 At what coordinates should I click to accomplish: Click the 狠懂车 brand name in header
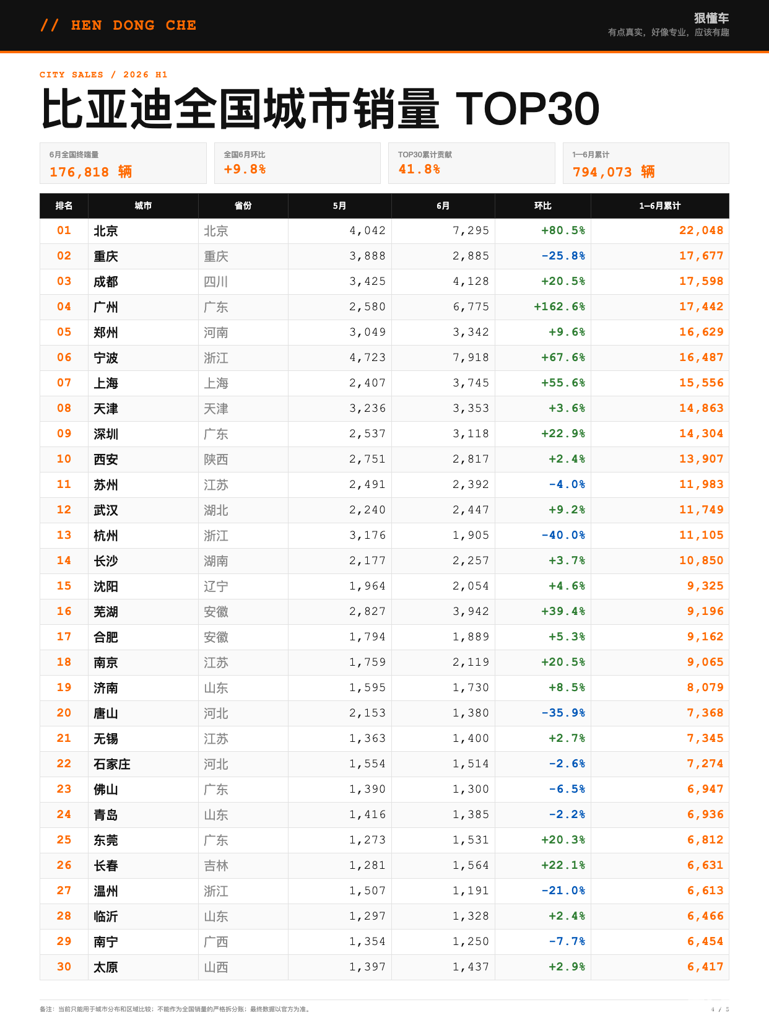pos(711,18)
